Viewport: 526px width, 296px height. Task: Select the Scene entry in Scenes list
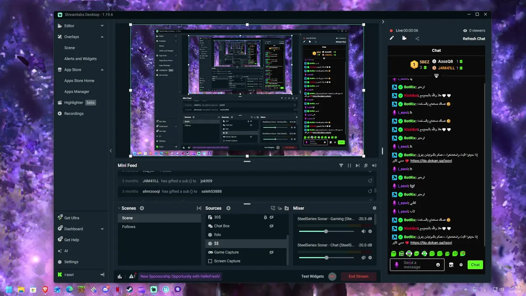coord(159,218)
